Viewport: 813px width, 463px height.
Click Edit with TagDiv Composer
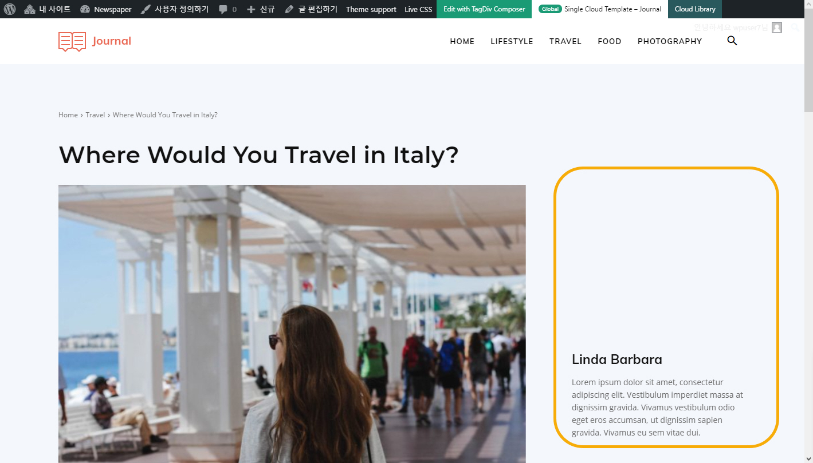[x=484, y=9]
